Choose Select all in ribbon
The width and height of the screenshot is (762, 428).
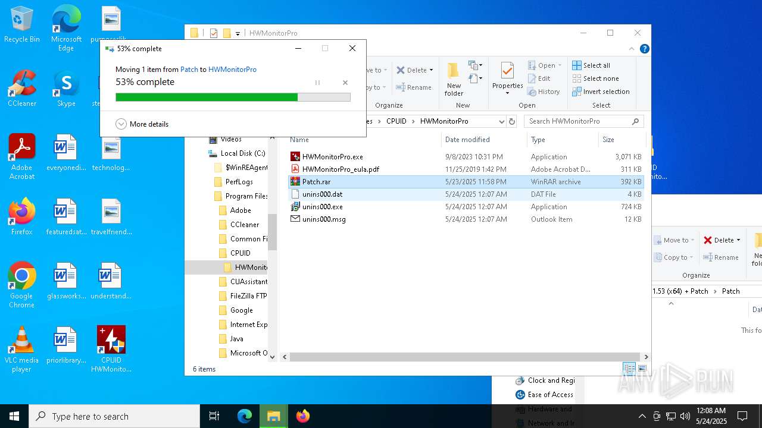click(x=591, y=65)
